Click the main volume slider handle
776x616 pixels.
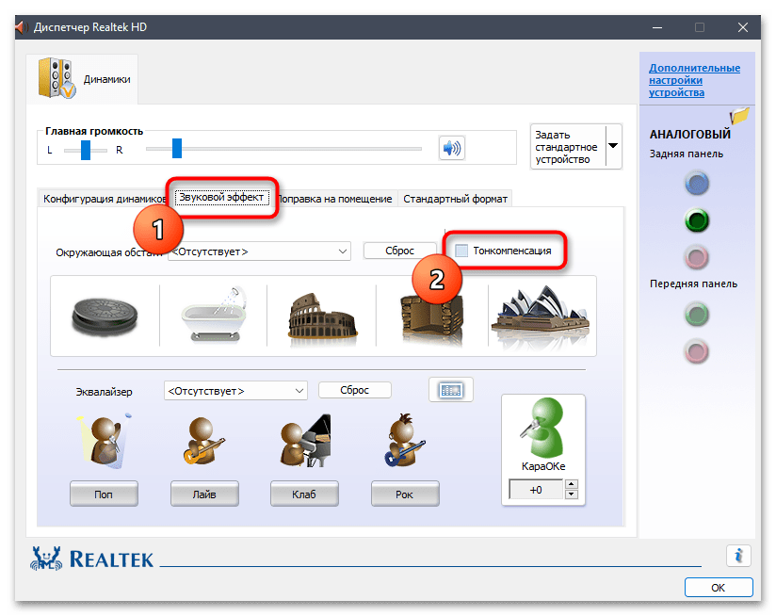177,149
